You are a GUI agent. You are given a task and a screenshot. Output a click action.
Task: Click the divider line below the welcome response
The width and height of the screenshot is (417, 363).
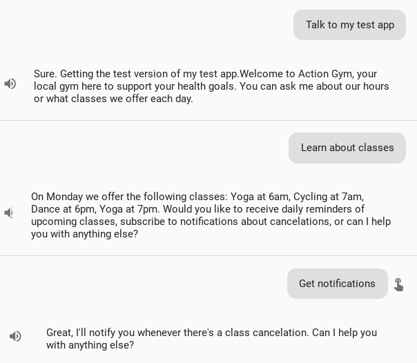[x=208, y=120]
